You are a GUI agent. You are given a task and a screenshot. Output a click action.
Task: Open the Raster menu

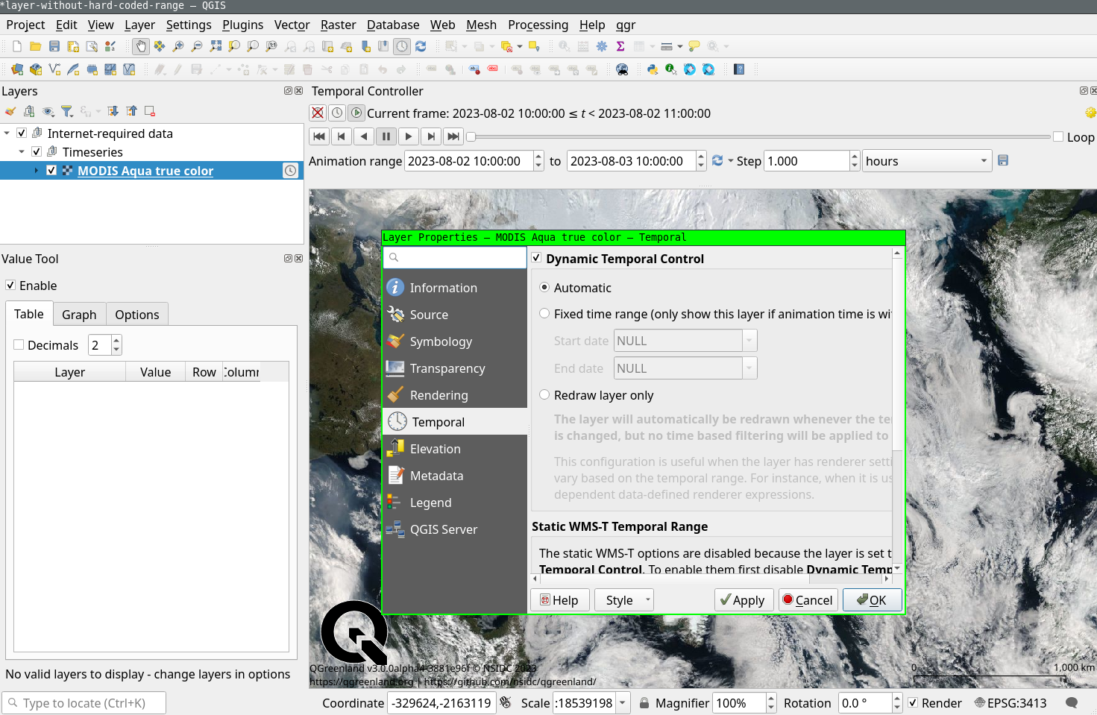(x=338, y=25)
